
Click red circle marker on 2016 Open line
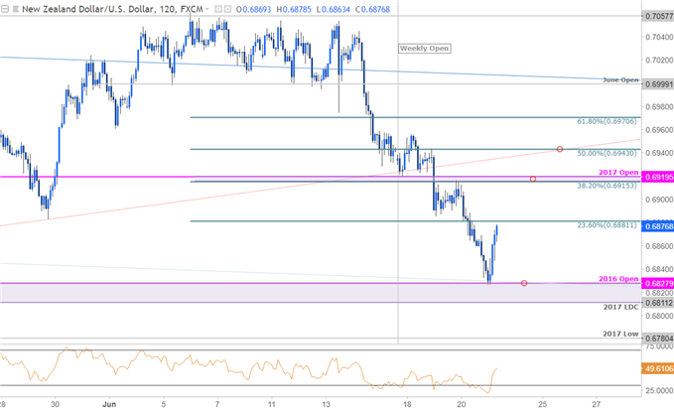click(524, 283)
